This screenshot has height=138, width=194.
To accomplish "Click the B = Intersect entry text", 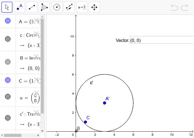I will pos(30,58).
